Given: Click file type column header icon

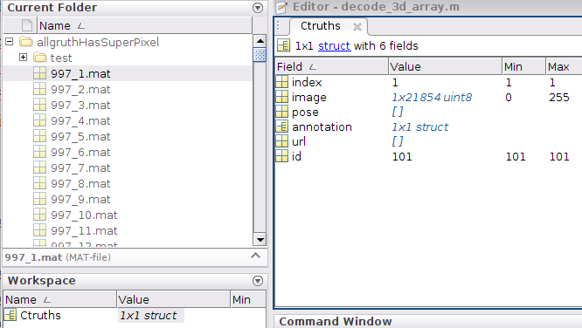Looking at the screenshot, I should [26, 25].
